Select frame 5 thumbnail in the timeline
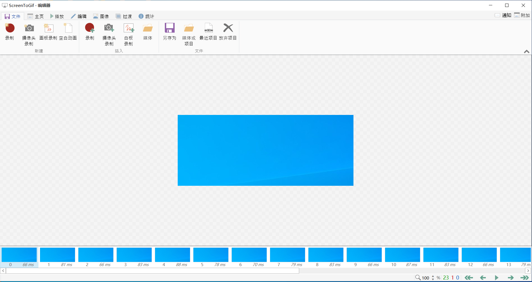Screen dimensions: 532x282 click(211, 255)
